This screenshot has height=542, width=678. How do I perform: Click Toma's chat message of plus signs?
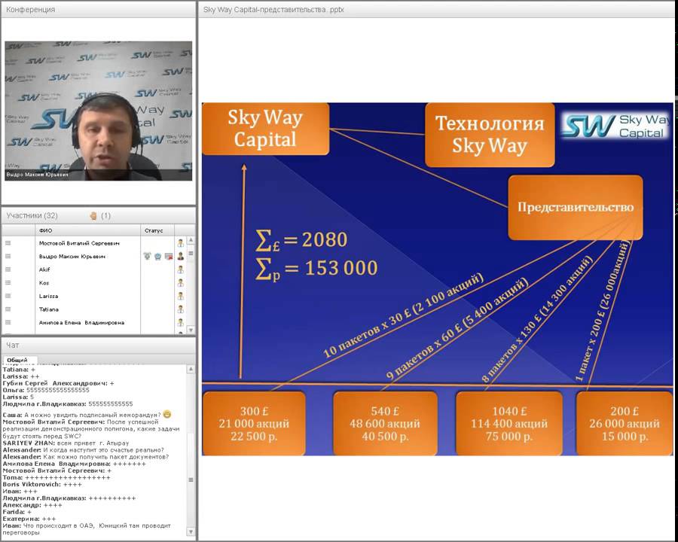56,477
